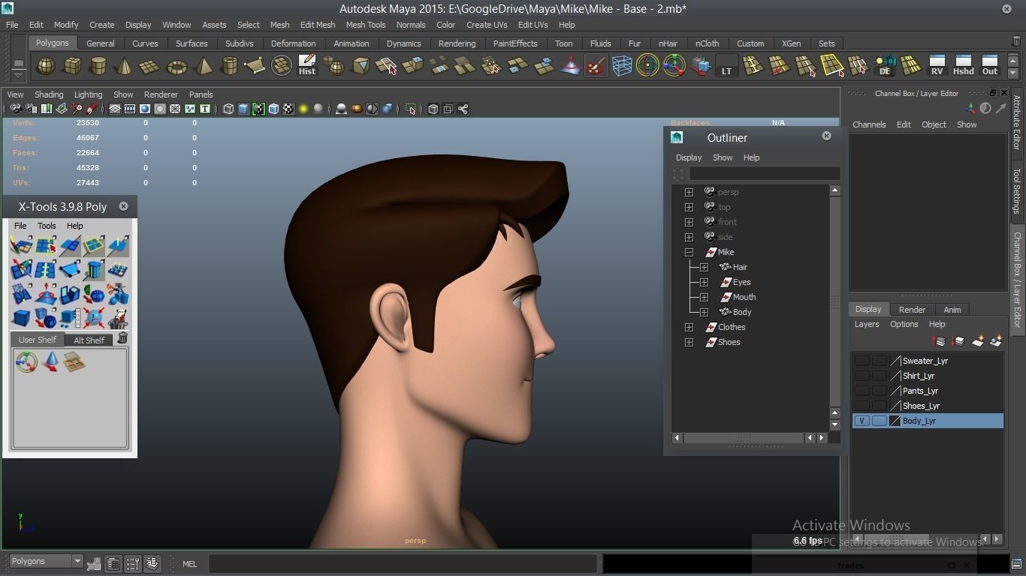
Task: Open the Edit Mesh menu
Action: tap(318, 25)
